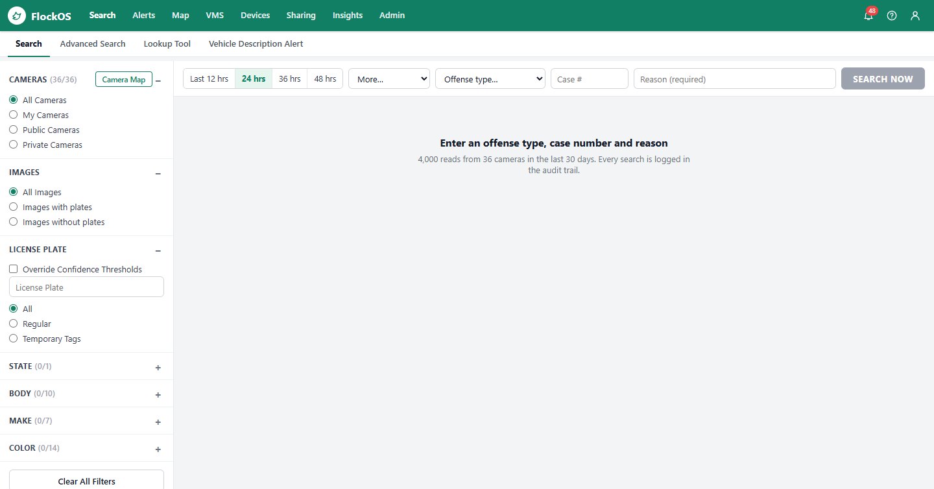The width and height of the screenshot is (934, 489).
Task: Select the Last 12 hrs time range
Action: click(209, 78)
